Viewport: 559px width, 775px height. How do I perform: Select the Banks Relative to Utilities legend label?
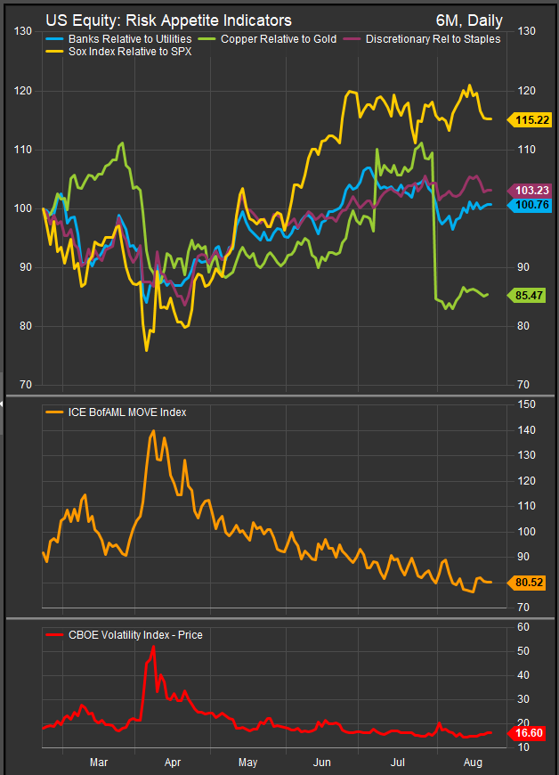(x=130, y=40)
